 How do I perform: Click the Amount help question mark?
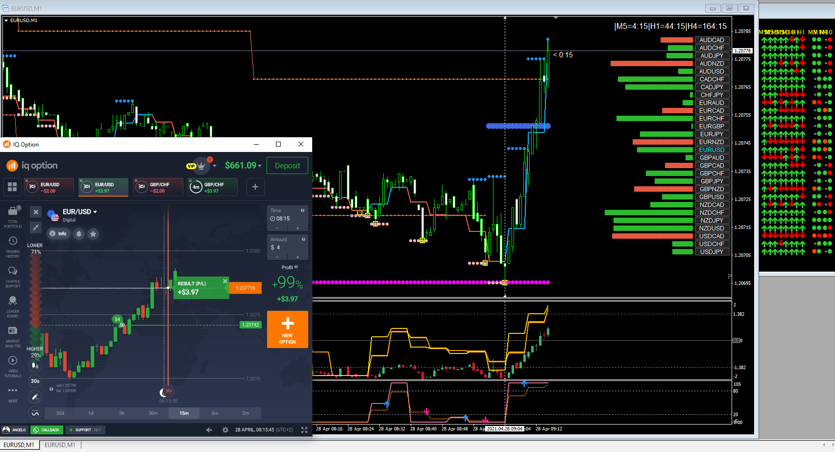pos(303,239)
